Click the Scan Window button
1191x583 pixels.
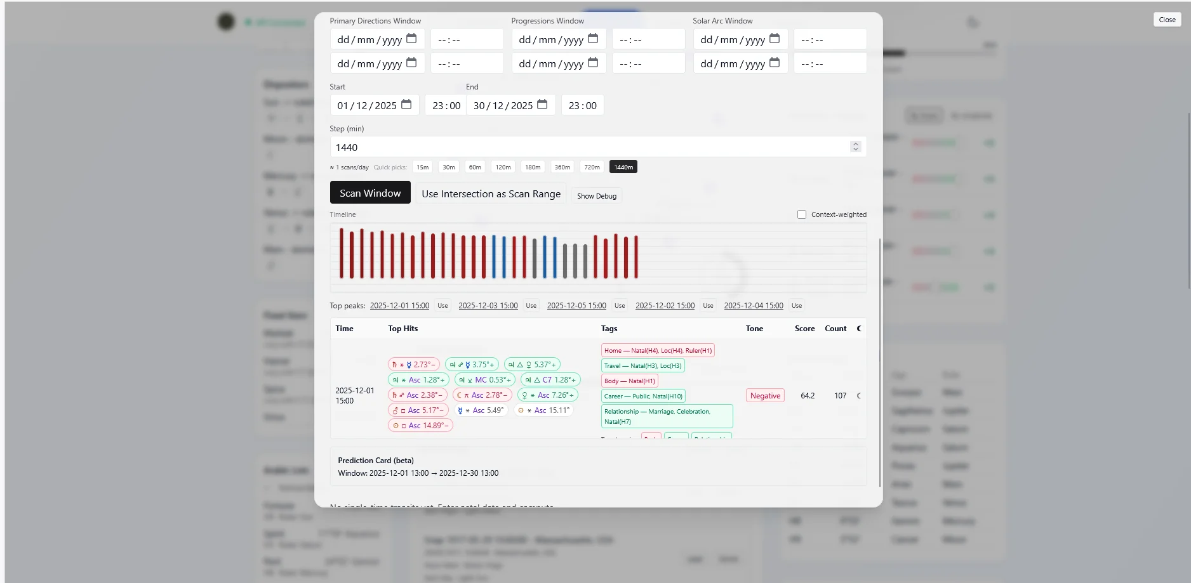click(x=370, y=192)
